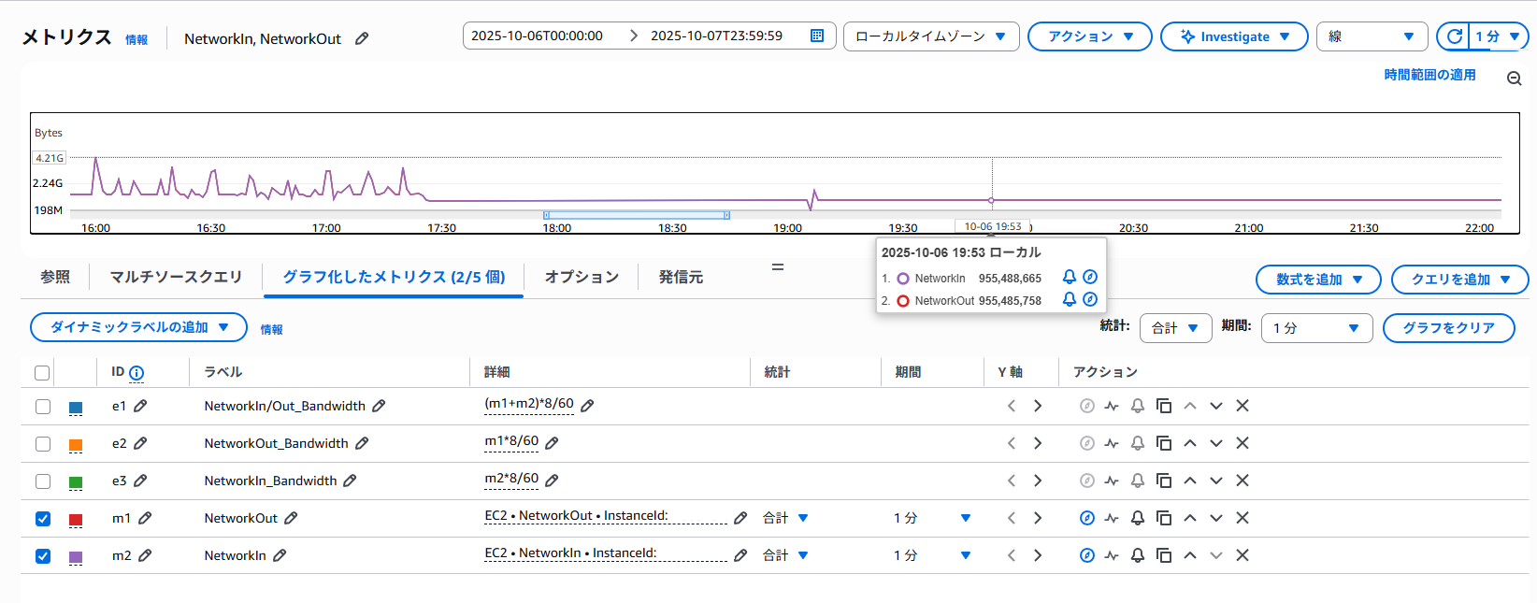Click the refresh graph icon
The width and height of the screenshot is (1537, 603).
(x=1454, y=36)
